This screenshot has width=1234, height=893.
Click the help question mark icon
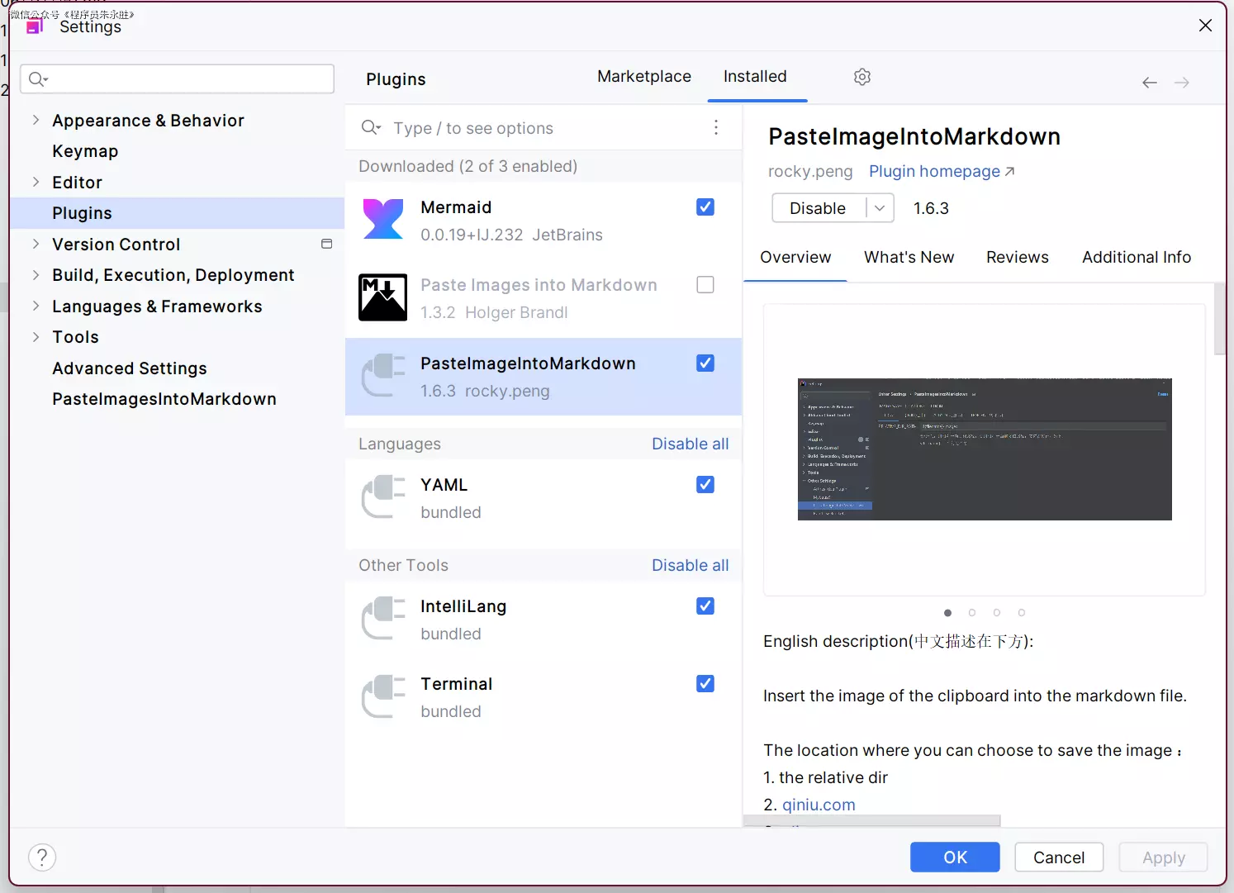(x=42, y=857)
